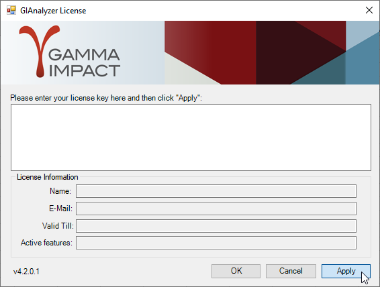Click the v4.2.0.1 version label
The width and height of the screenshot is (380, 287).
tap(26, 272)
